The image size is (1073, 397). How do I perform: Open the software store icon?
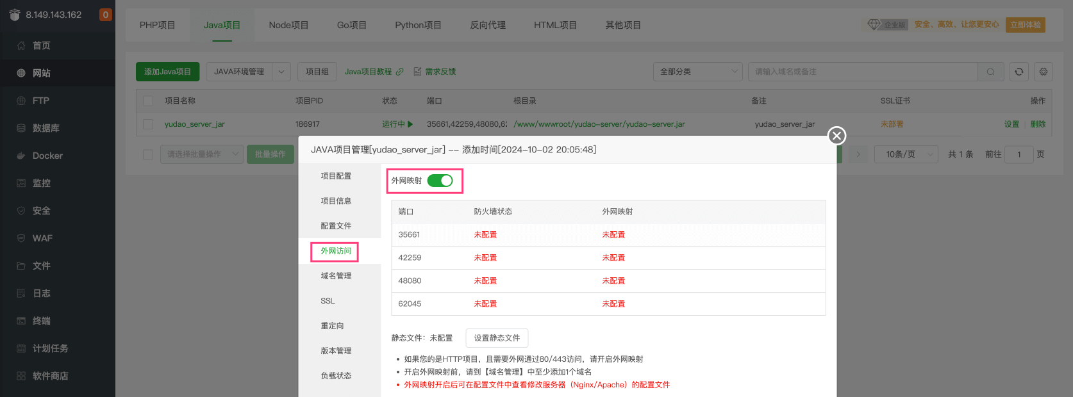21,376
